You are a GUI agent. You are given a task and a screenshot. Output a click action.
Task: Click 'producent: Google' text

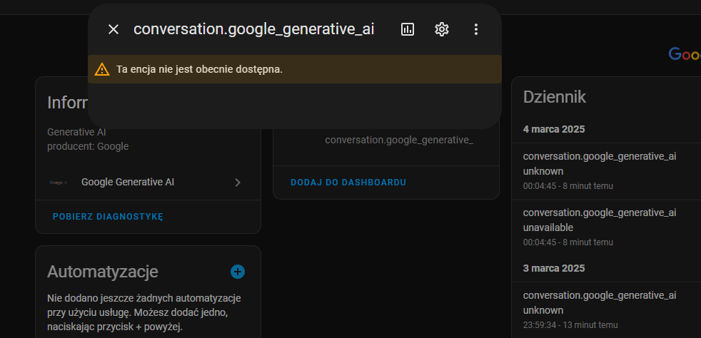(x=88, y=146)
